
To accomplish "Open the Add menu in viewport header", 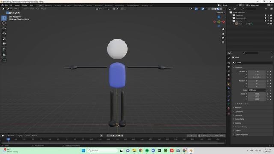I will (38, 9).
